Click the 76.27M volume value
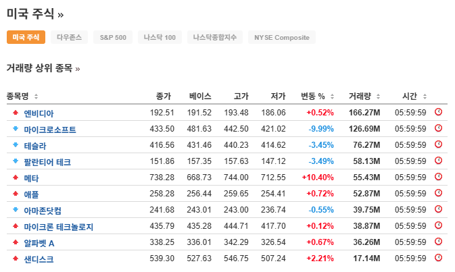455x272 pixels. click(x=366, y=145)
